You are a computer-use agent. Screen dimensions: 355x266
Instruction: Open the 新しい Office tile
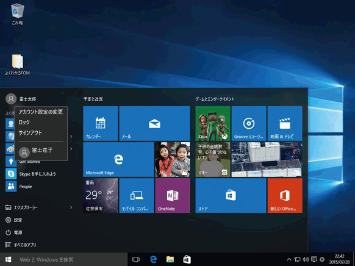285,195
